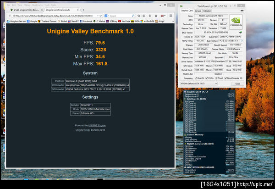Viewport: 275px width, 189px height.
Task: Open the IT Market bookmark
Action: click(x=99, y=21)
